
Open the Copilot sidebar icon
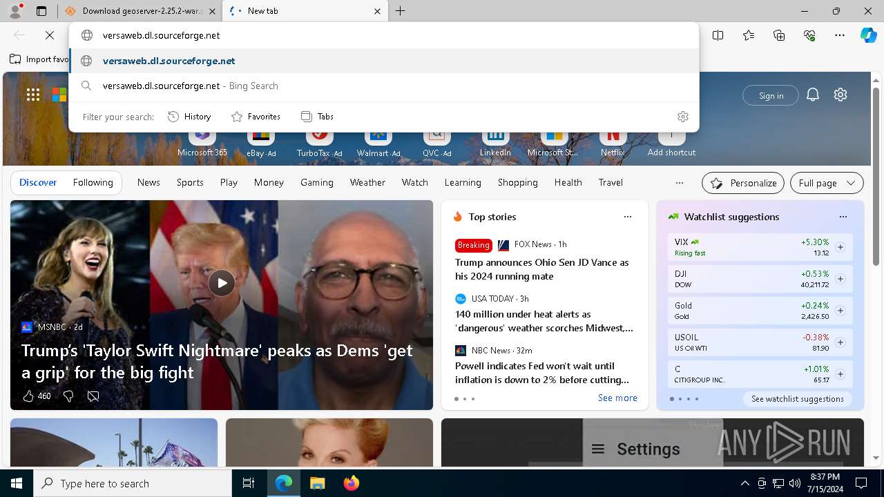point(868,35)
